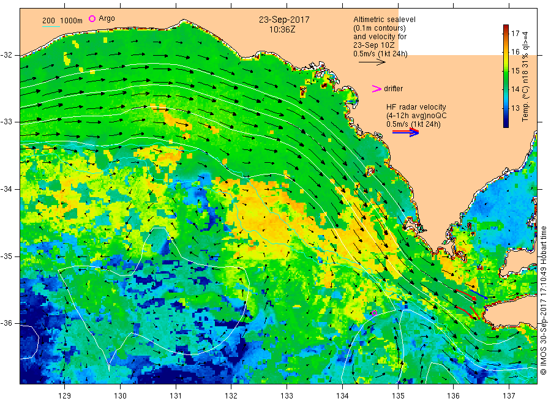Click the cyan 200m contour legend line
This screenshot has height=404, width=551.
(x=51, y=26)
